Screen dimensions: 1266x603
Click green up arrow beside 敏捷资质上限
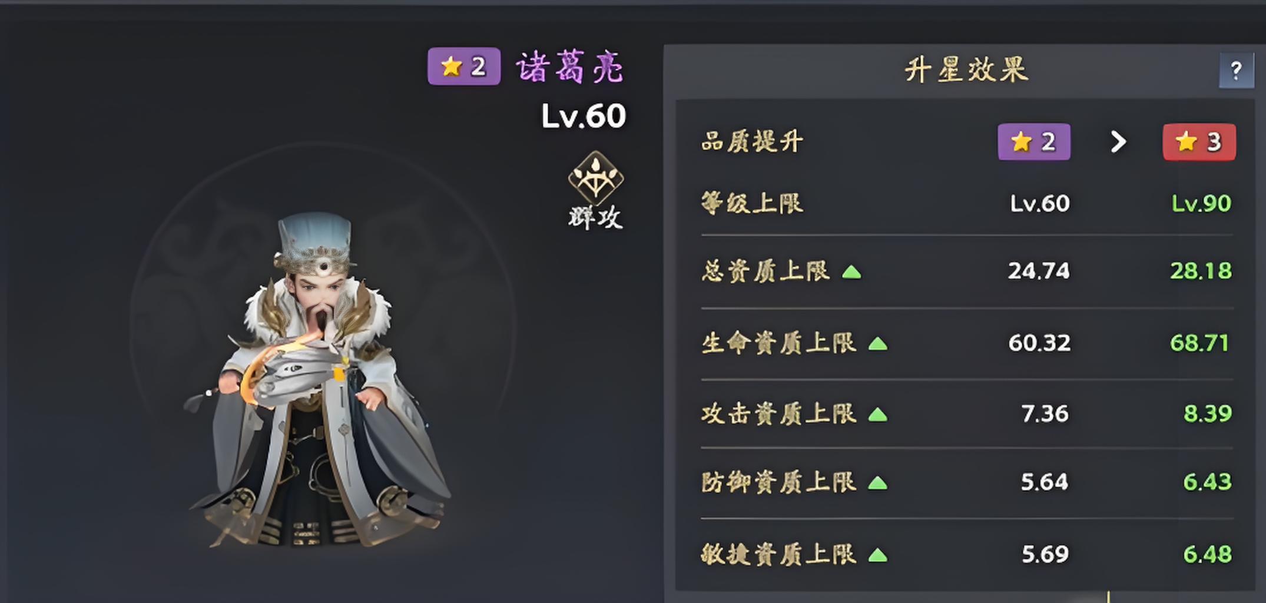click(877, 555)
